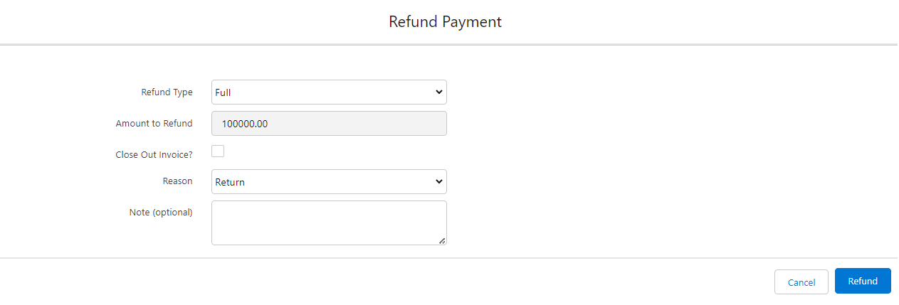Click the selected Return reason value
This screenshot has height=305, width=899.
[x=230, y=182]
